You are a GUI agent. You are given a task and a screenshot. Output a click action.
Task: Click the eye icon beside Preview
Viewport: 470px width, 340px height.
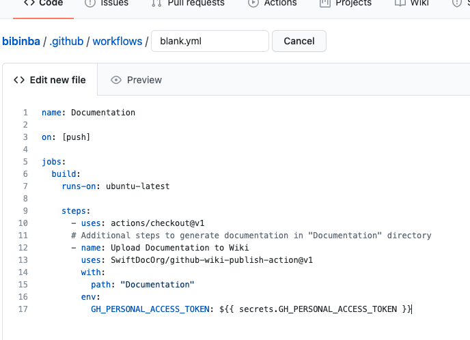pyautogui.click(x=116, y=80)
